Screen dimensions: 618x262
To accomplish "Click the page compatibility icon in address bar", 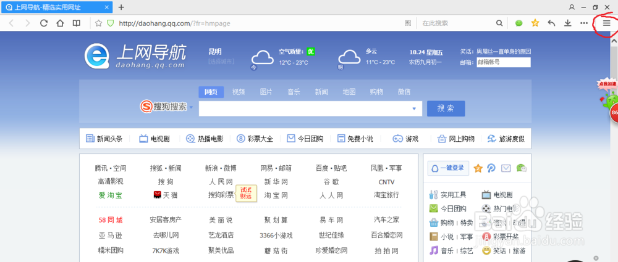I will (408, 23).
